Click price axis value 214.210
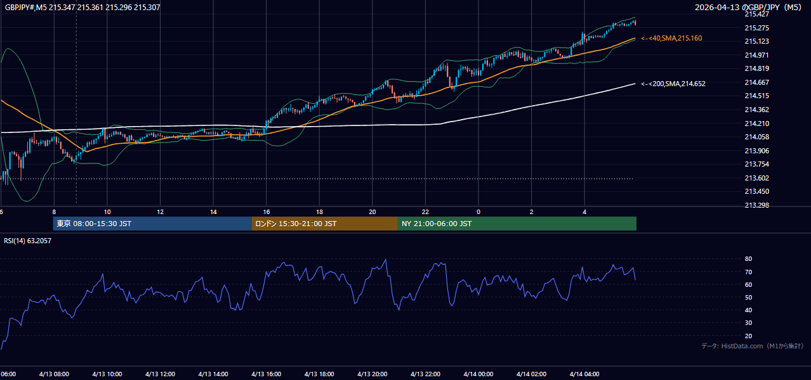Screen dimensions: 811x380 tap(756, 123)
